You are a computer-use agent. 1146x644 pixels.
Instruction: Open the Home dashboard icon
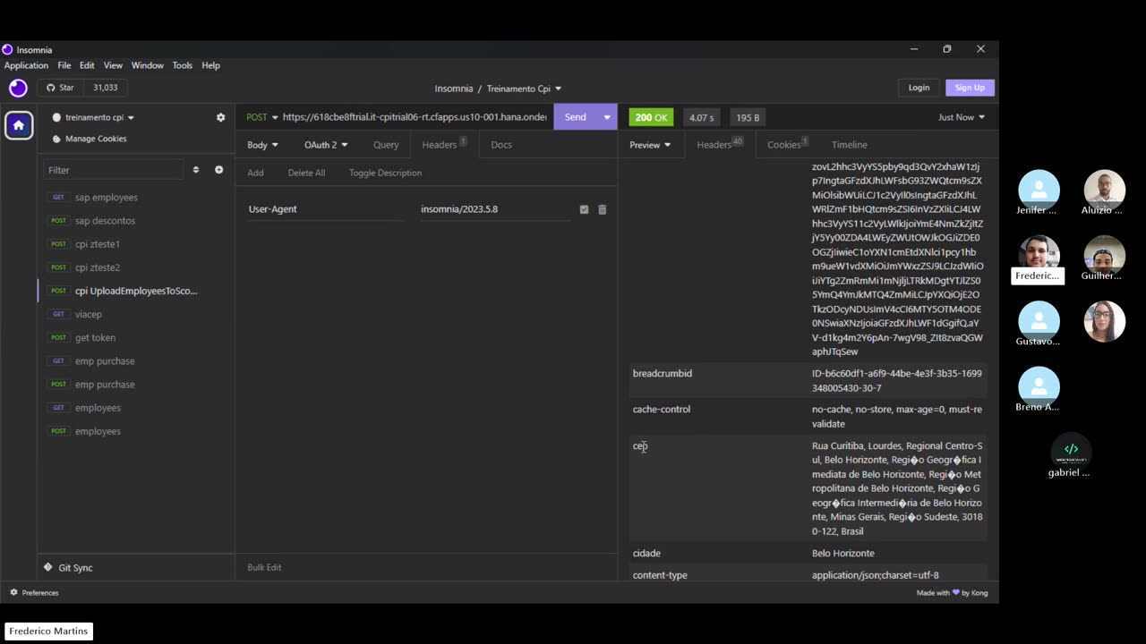(19, 125)
